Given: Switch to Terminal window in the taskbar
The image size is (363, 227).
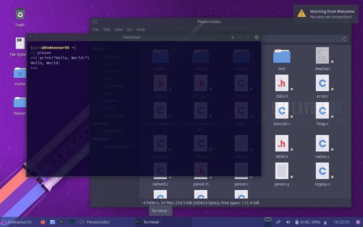Looking at the screenshot, I should [163, 222].
